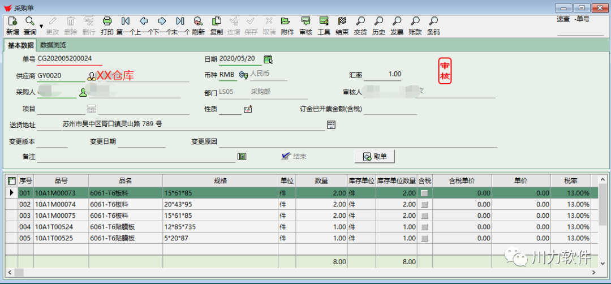Toggle the 含税 checkbox in row 003
Screen dimensions: 611x284
pos(424,216)
